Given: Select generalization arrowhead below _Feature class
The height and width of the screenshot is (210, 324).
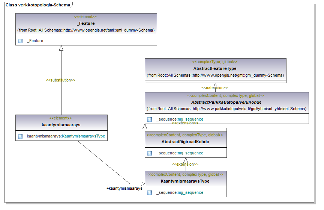Looking at the screenshot, I should (x=61, y=48).
